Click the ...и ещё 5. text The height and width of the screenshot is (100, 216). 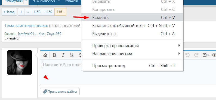[x=12, y=38]
